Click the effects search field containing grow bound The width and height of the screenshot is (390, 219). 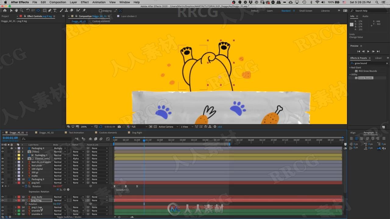point(369,63)
